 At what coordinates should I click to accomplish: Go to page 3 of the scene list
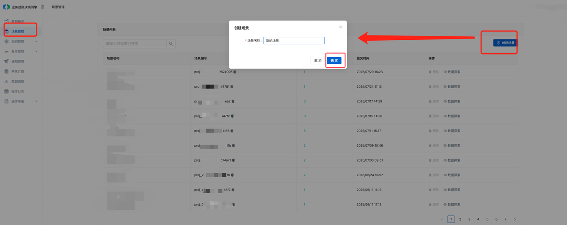click(x=469, y=219)
